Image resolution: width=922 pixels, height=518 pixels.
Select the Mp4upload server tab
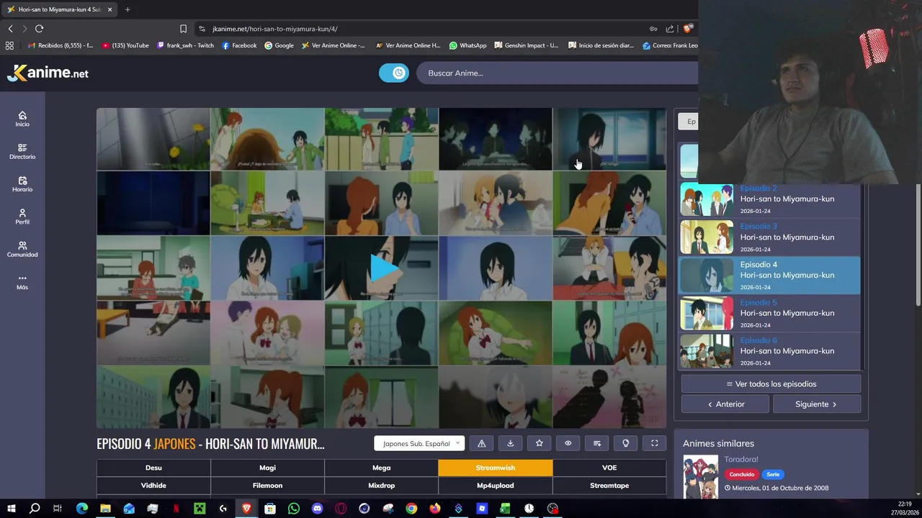(x=496, y=486)
